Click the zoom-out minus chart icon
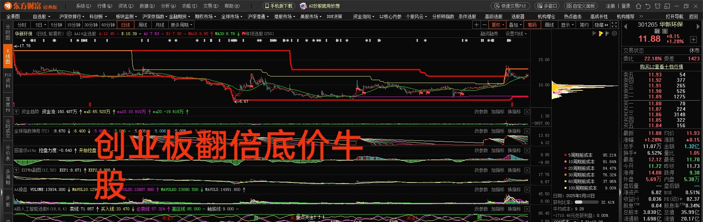Viewport: 703px width, 222px height. pyautogui.click(x=485, y=25)
